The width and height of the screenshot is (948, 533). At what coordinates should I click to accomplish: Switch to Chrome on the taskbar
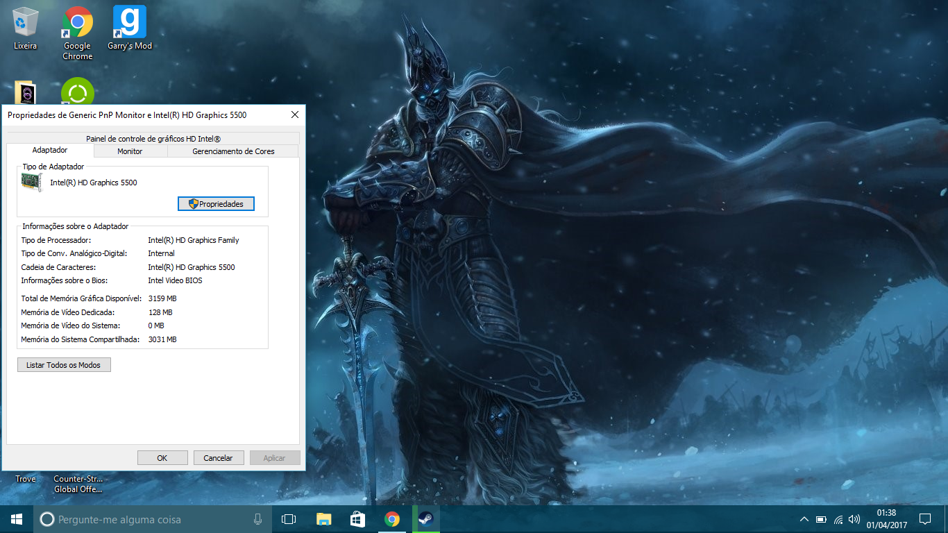pos(392,519)
